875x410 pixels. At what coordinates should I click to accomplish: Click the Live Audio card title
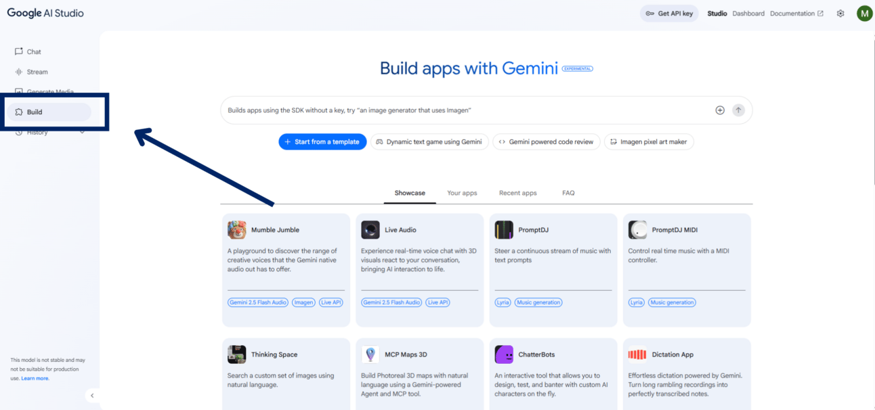400,230
